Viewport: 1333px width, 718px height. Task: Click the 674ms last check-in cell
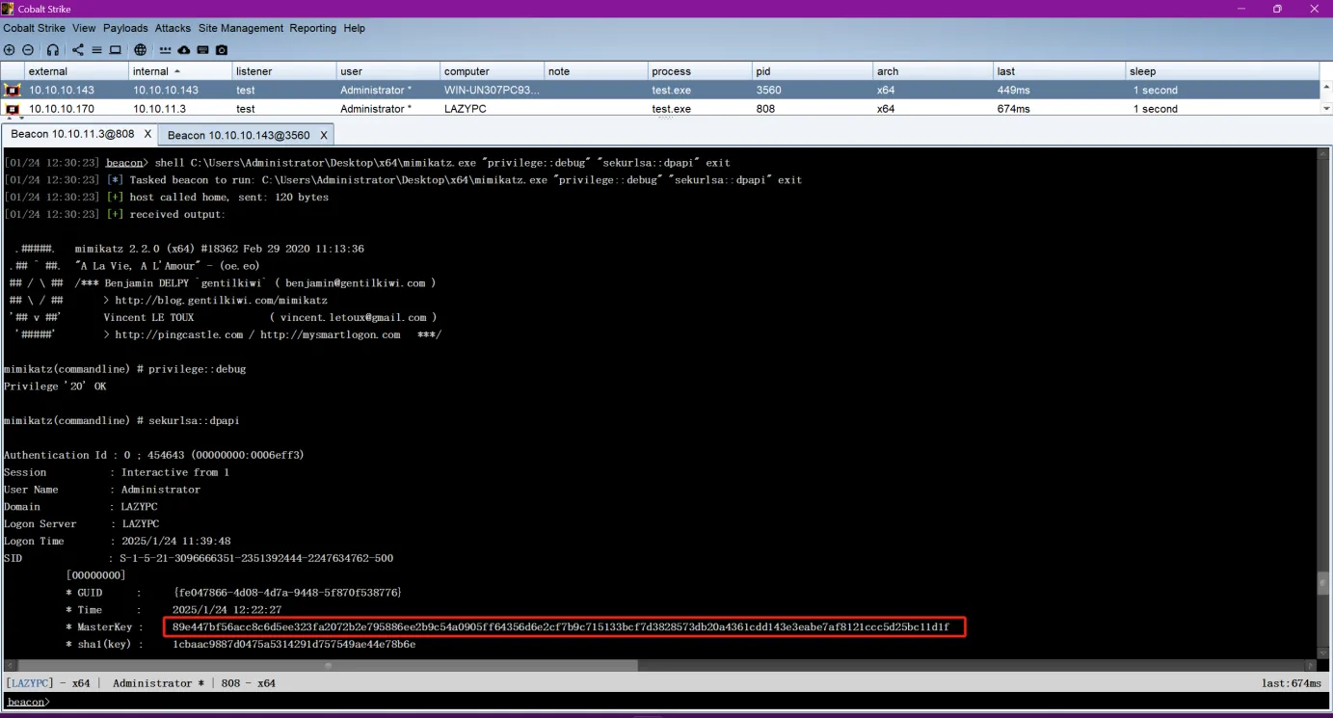pos(1059,109)
